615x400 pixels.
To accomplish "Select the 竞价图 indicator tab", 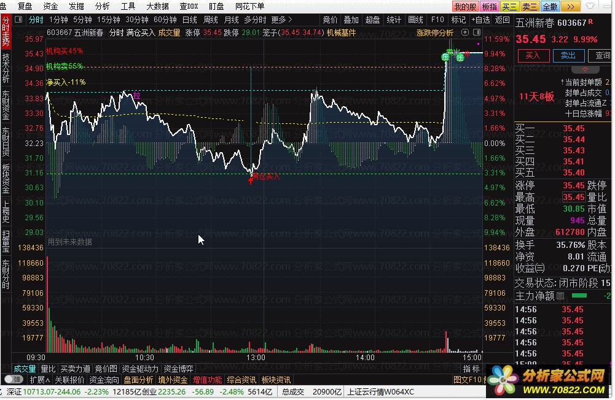I will coord(106,369).
